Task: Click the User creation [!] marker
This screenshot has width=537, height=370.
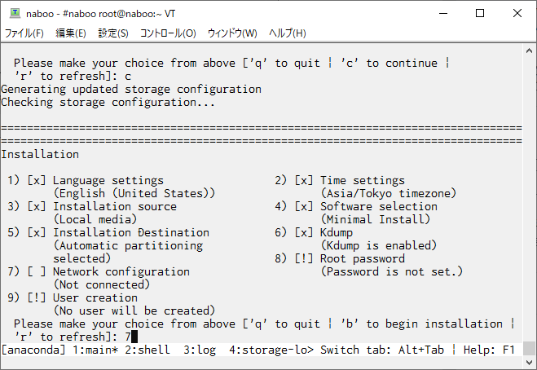Action: coord(37,297)
